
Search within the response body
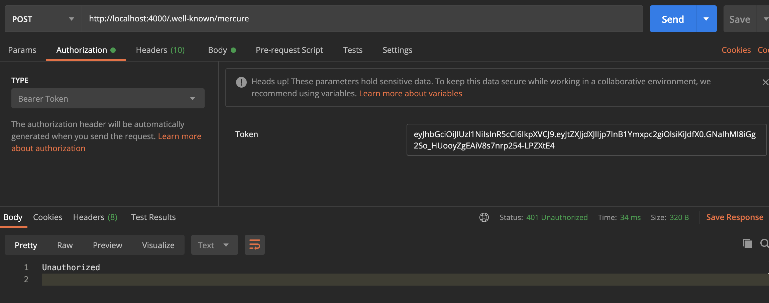pos(764,244)
